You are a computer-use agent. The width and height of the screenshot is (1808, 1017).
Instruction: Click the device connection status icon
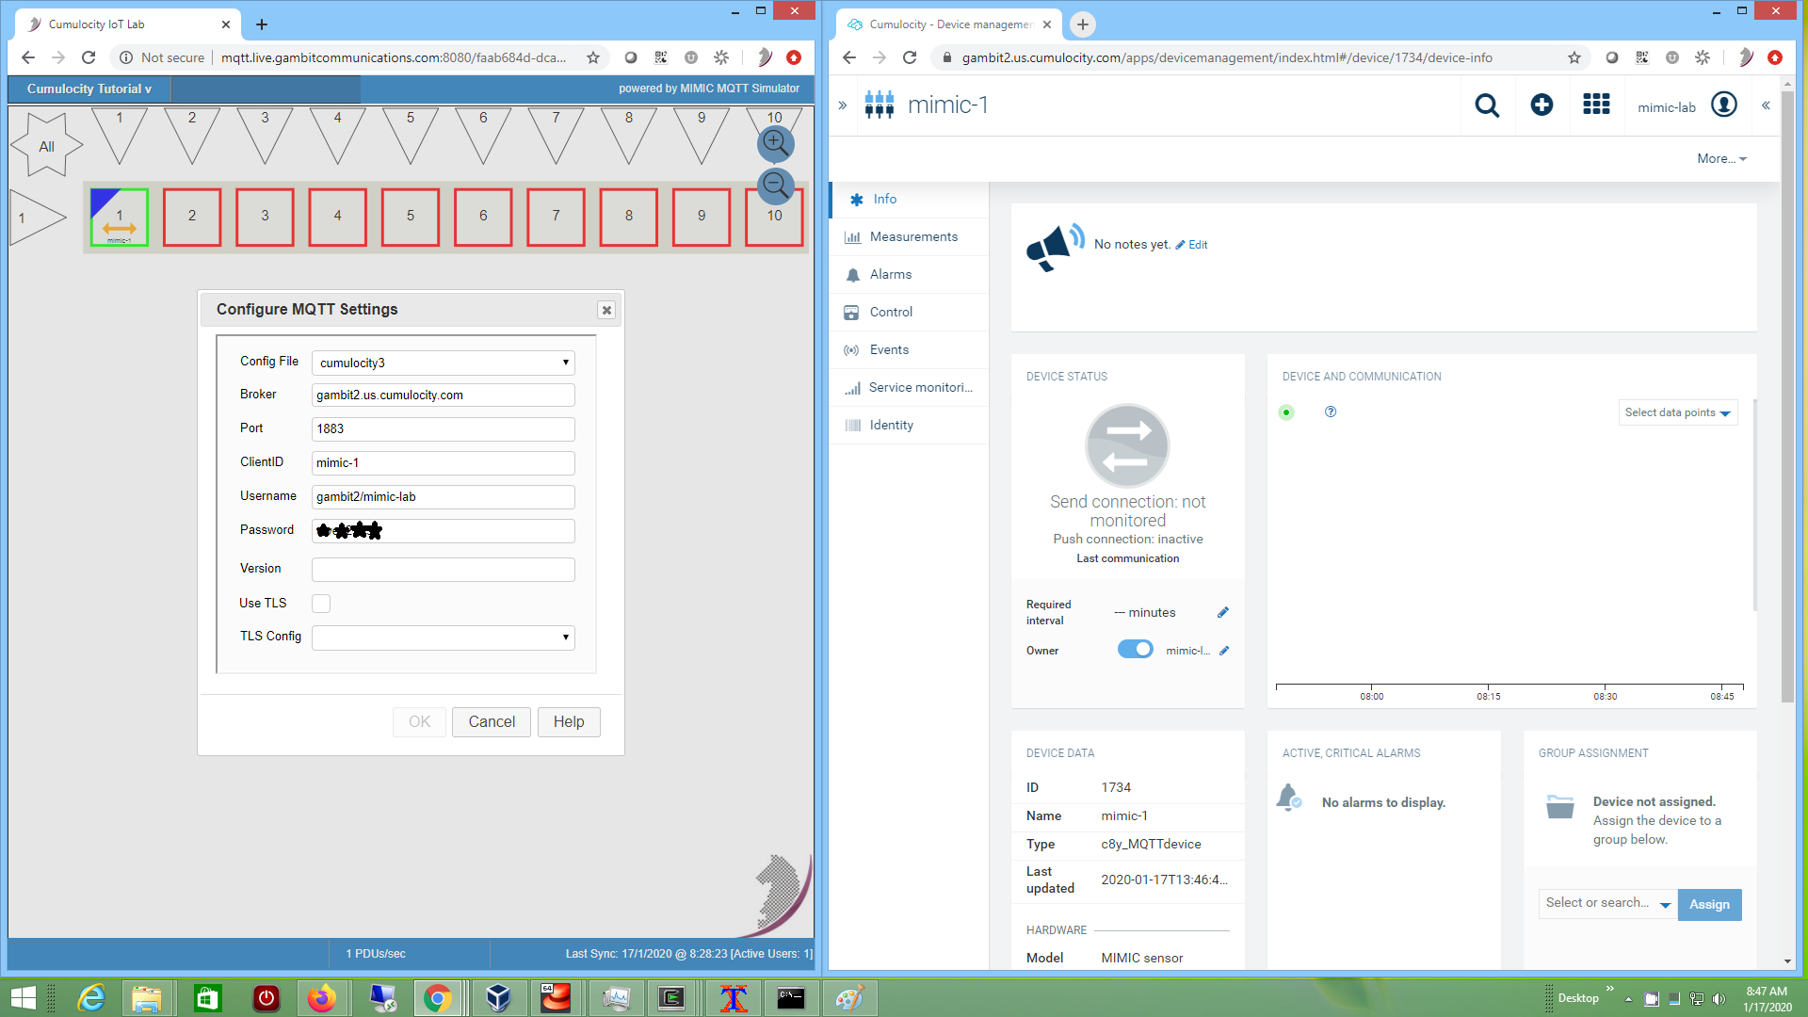1127,445
